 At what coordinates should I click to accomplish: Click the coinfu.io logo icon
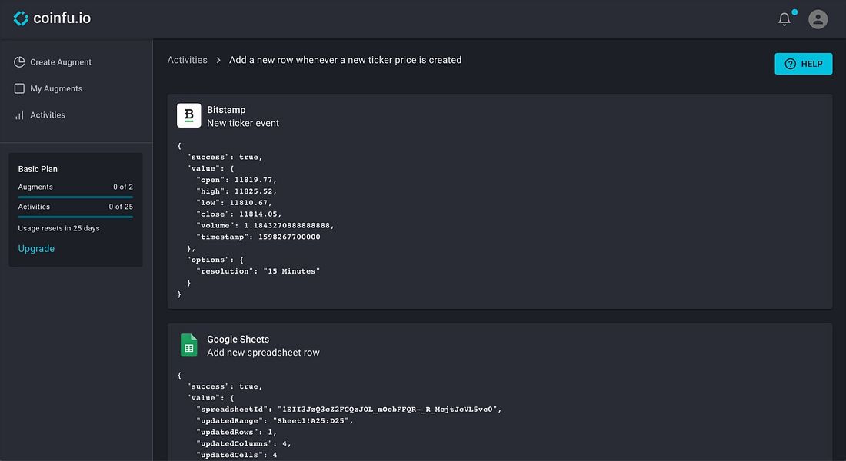pyautogui.click(x=21, y=18)
